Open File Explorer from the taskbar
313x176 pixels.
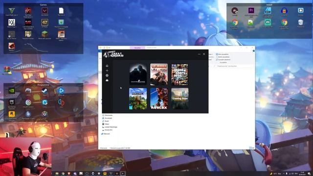(57, 174)
